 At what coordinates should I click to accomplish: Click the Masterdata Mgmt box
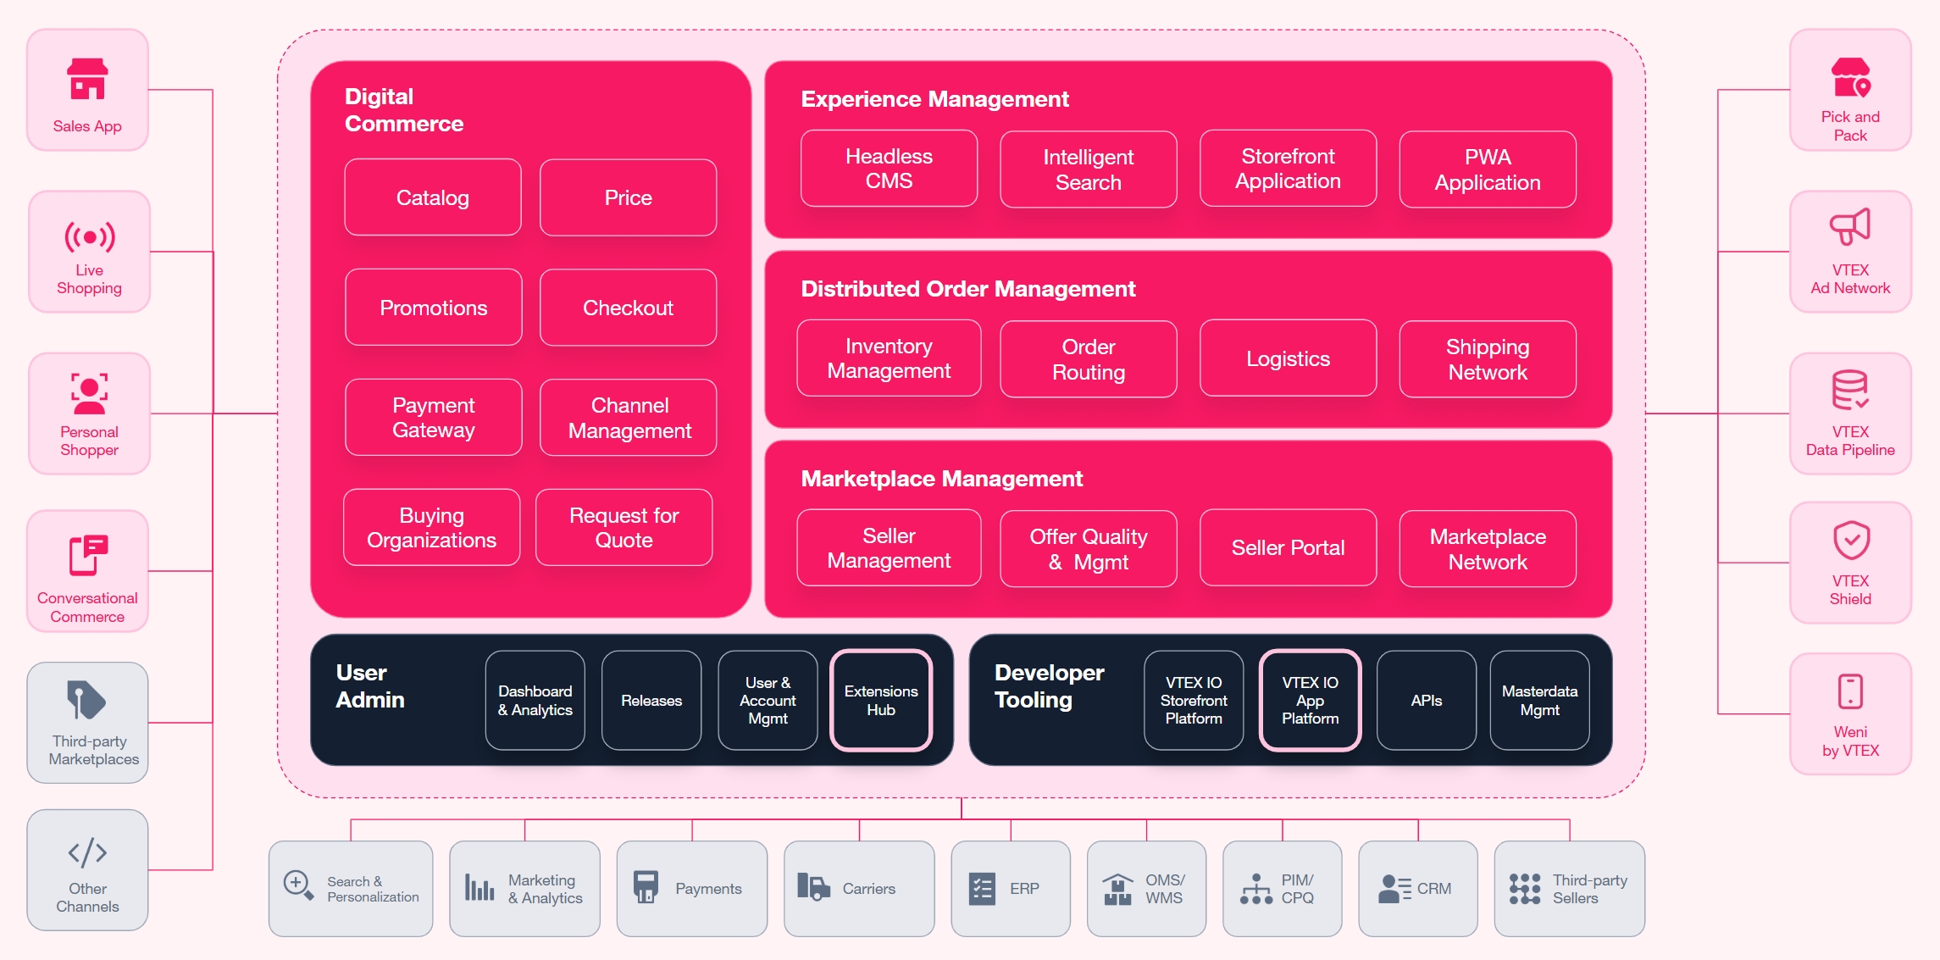point(1540,701)
